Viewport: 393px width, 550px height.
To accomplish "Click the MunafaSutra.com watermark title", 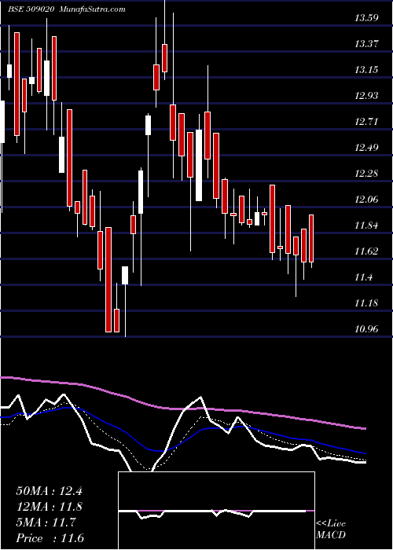I will [x=92, y=9].
